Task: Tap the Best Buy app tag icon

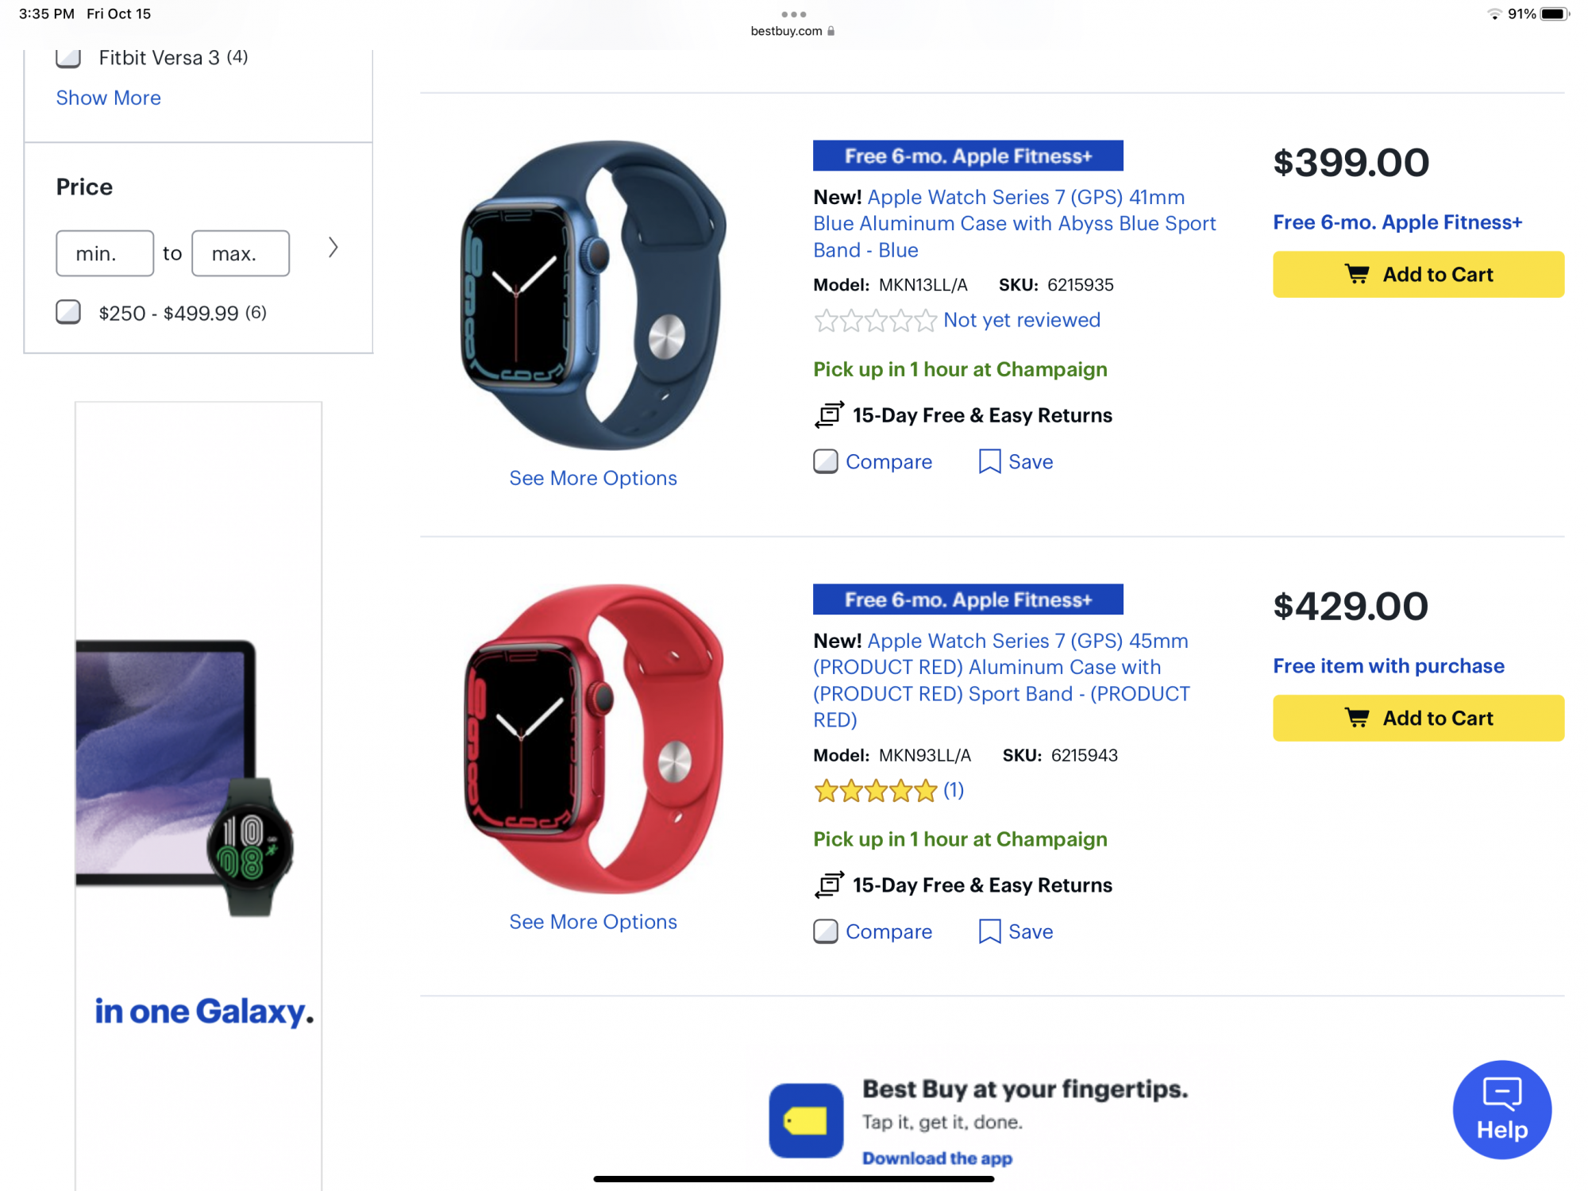Action: [806, 1120]
